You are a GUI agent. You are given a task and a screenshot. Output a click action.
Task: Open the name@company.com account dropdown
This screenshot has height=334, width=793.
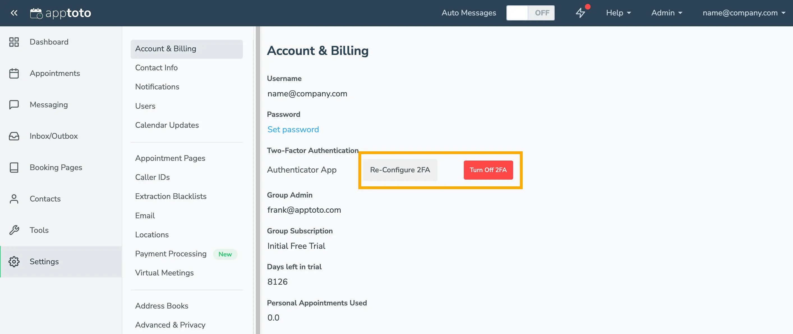[x=744, y=13]
